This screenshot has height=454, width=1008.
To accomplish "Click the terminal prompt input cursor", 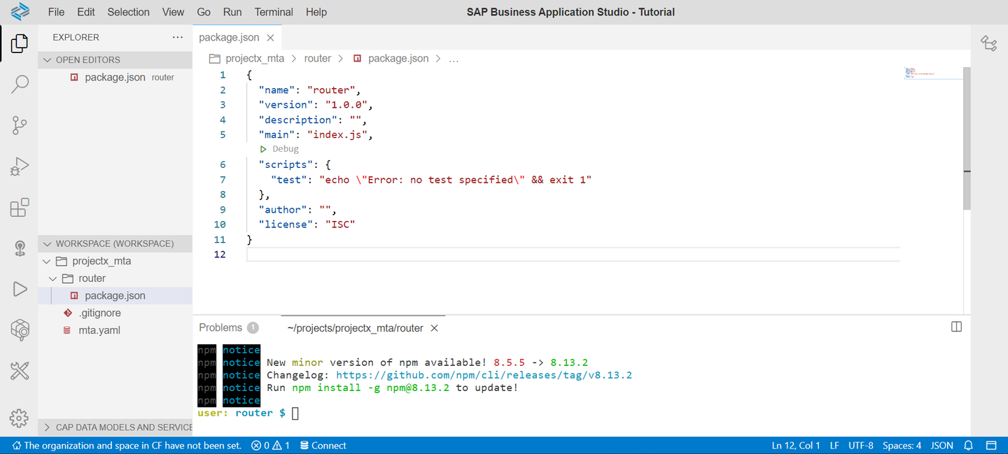I will pyautogui.click(x=295, y=413).
